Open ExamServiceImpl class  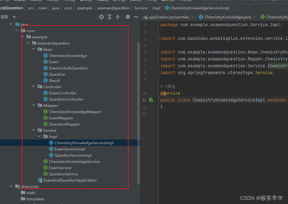[x=70, y=149]
